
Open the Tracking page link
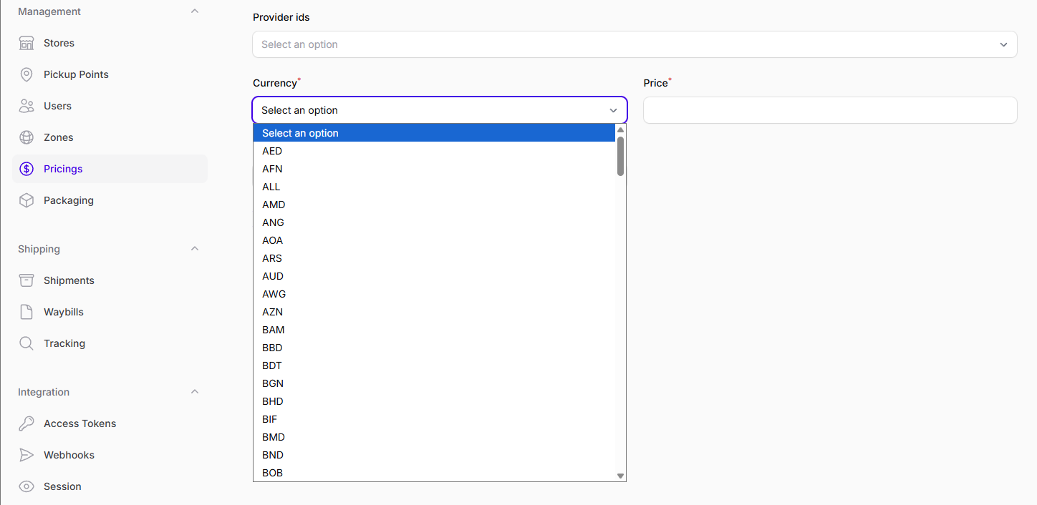click(64, 343)
